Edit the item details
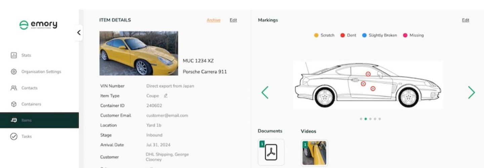This screenshot has width=484, height=168. tap(233, 20)
